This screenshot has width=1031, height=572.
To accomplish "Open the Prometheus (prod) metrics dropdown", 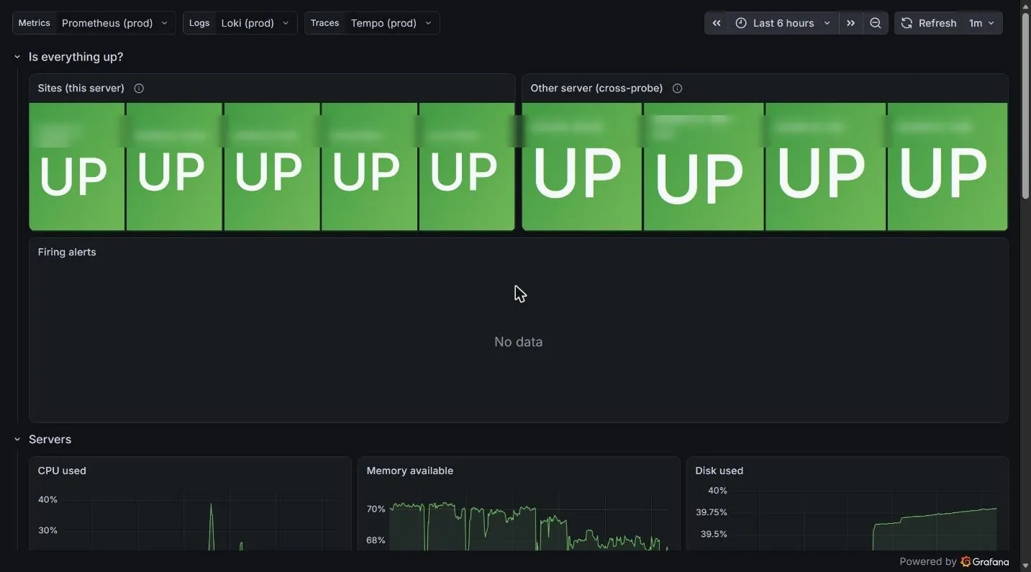I will [x=115, y=23].
